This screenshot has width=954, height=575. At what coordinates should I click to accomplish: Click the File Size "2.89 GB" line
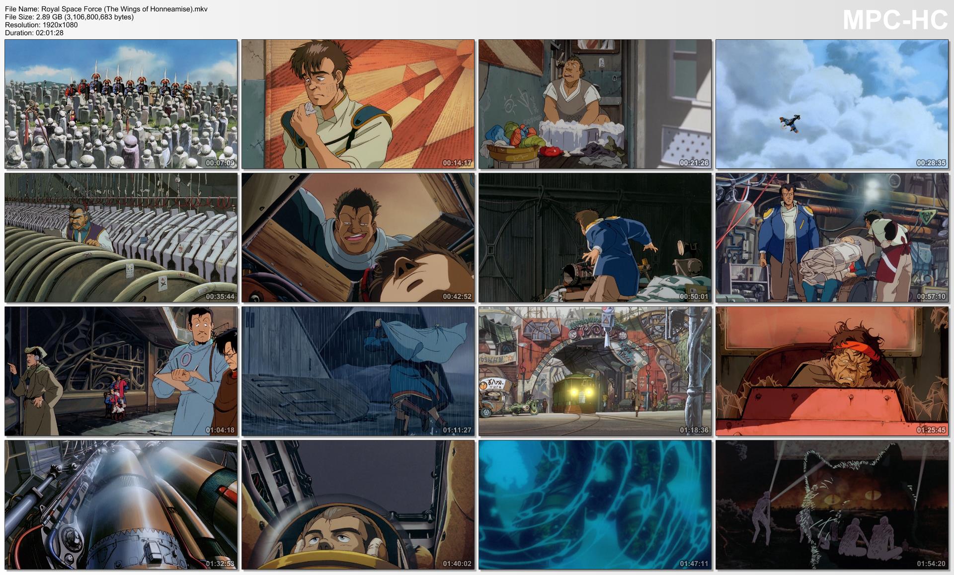pyautogui.click(x=69, y=17)
